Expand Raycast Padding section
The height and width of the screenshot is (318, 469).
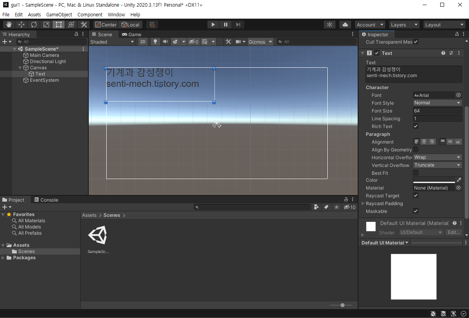(x=363, y=204)
